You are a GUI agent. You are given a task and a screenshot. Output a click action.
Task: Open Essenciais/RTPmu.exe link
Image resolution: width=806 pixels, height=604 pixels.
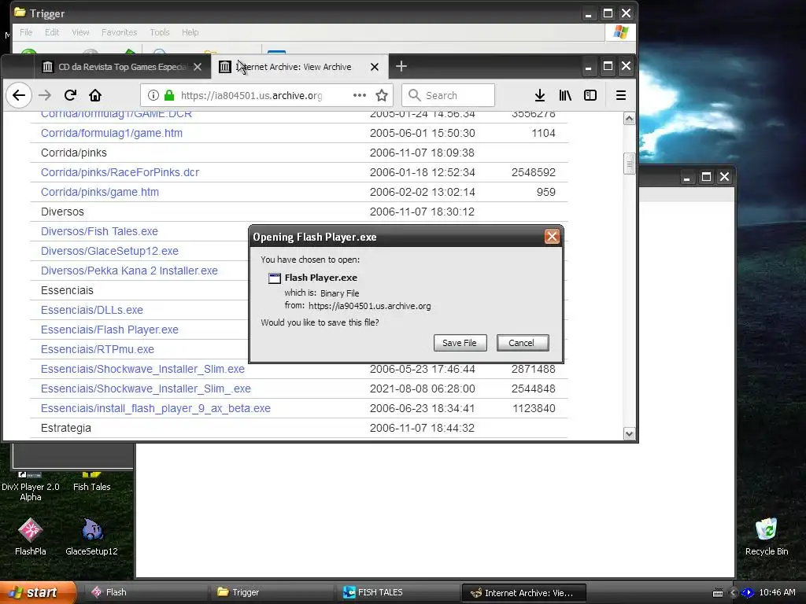(97, 349)
